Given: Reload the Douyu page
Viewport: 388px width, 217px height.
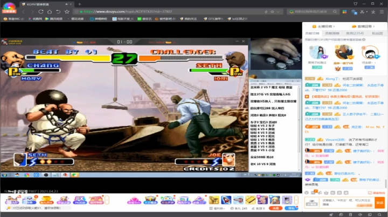Looking at the screenshot, I should pos(41,12).
